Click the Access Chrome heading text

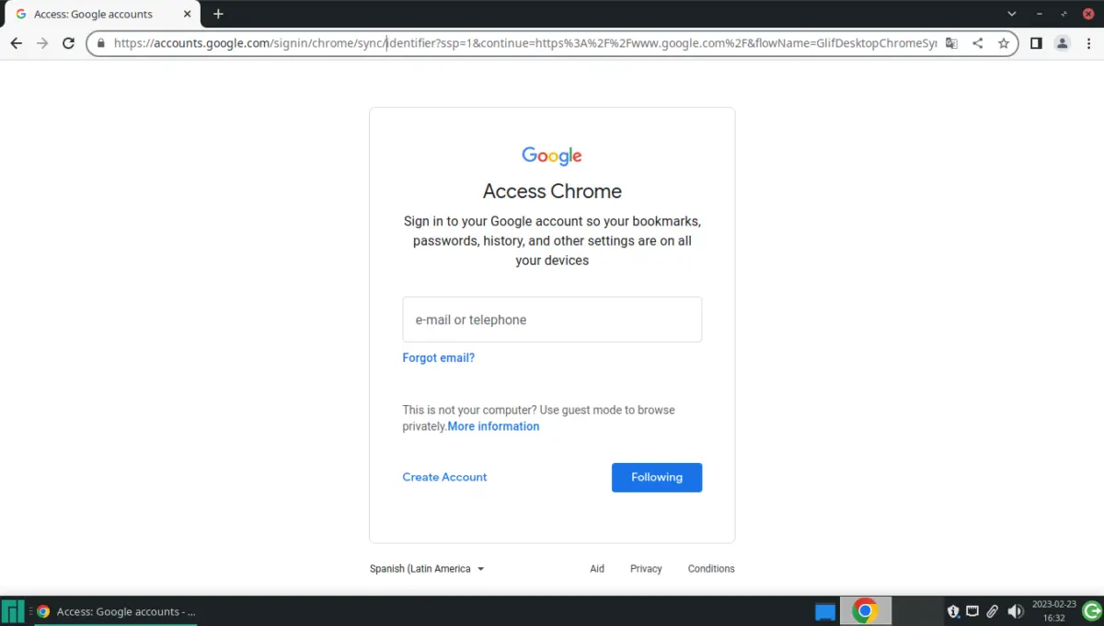point(552,191)
